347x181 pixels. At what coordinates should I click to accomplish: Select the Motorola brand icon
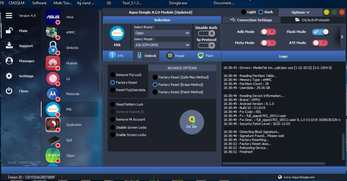[53, 94]
